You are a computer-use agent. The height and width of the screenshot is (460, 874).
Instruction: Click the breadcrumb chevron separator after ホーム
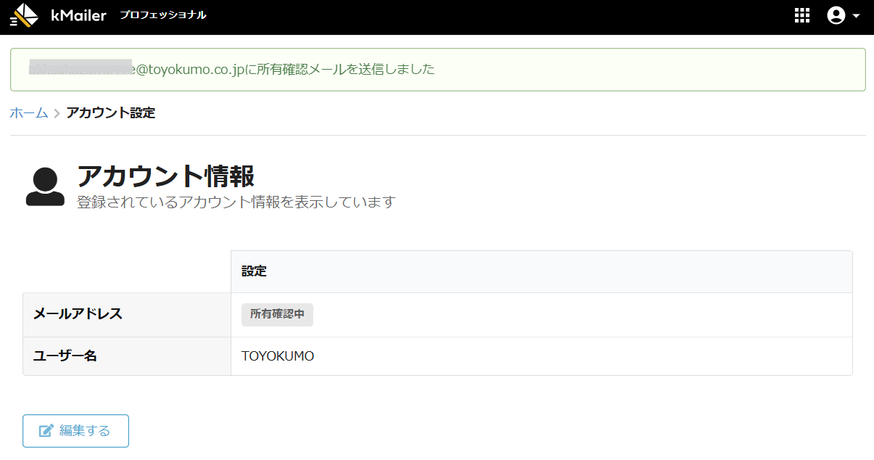[57, 113]
